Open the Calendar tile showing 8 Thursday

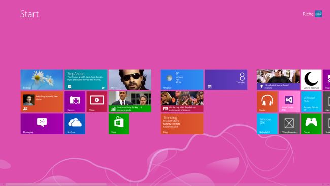click(226, 80)
